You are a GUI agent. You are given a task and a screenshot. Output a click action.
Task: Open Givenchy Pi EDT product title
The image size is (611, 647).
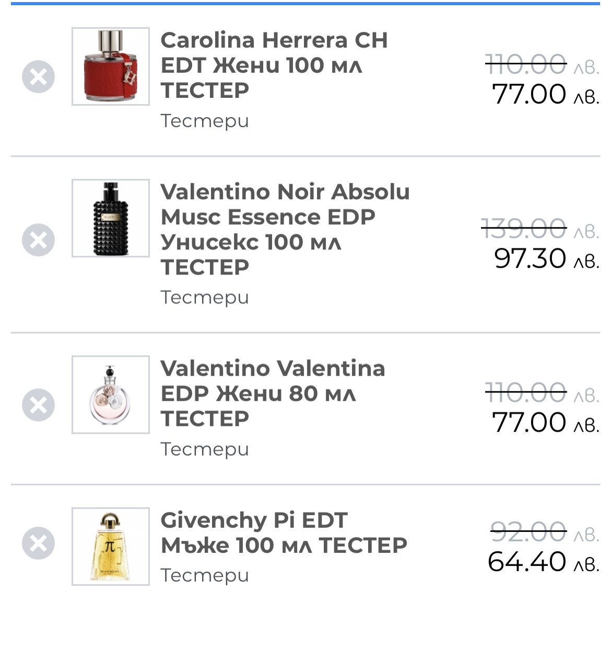pos(284,532)
